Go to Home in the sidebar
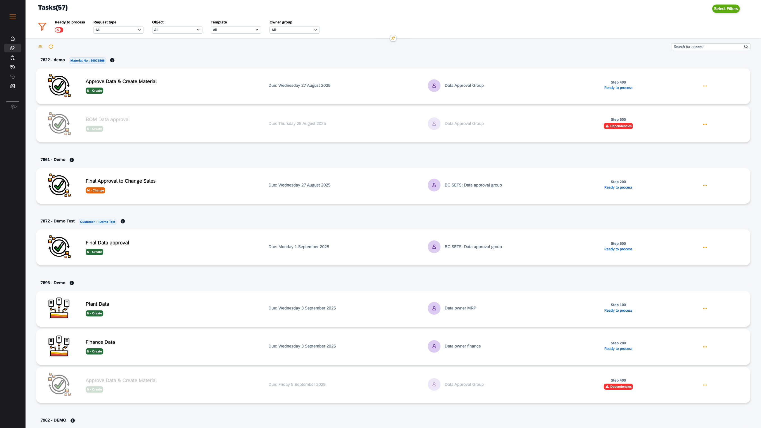The image size is (761, 428). pos(13,39)
